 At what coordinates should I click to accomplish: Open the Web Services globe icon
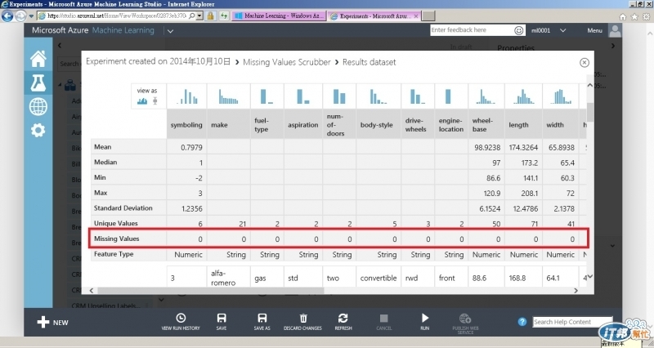(38, 107)
